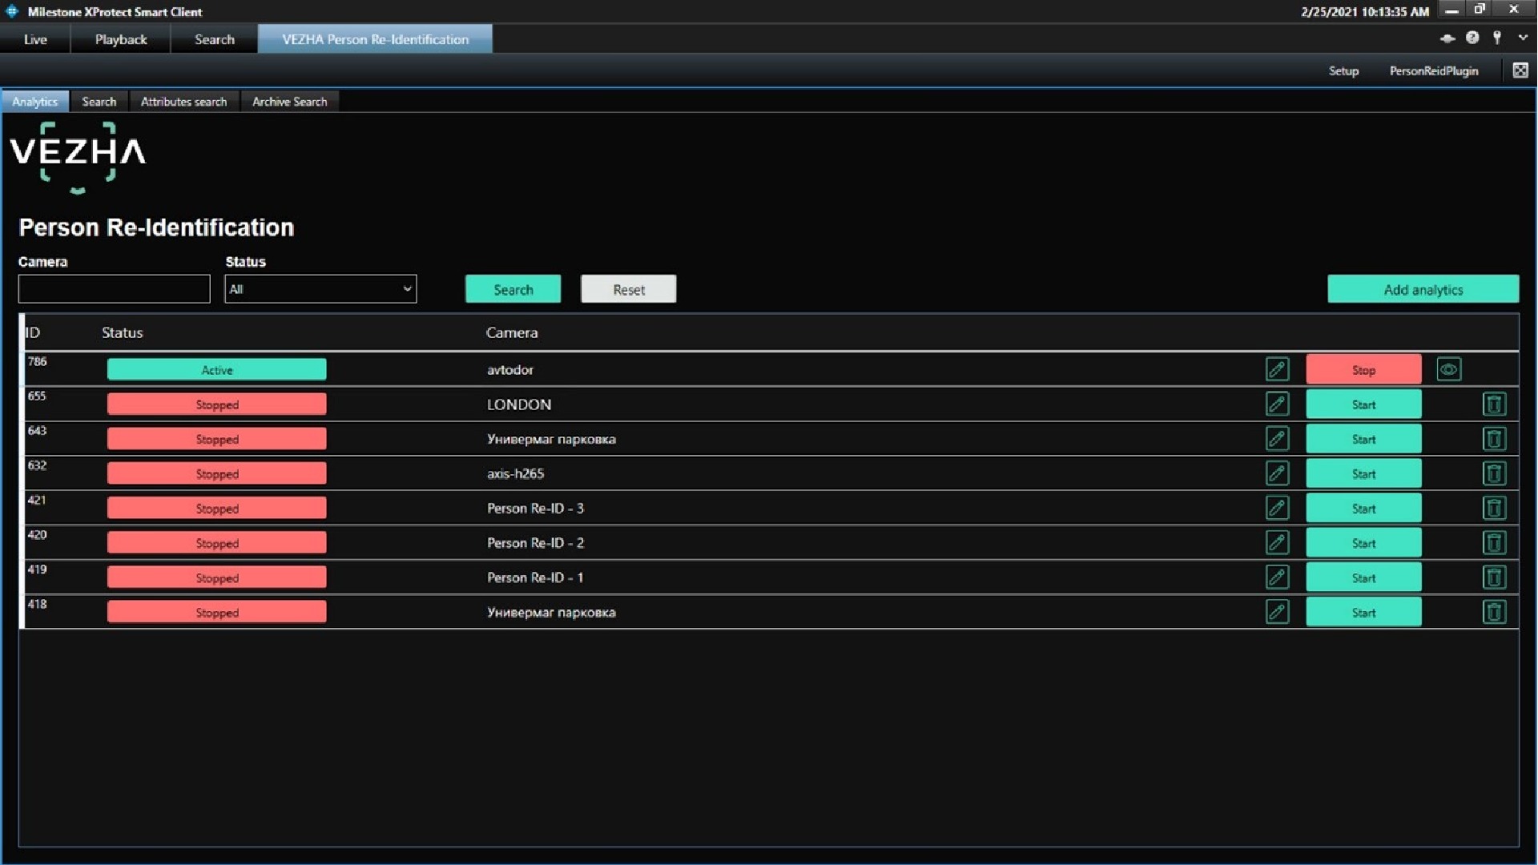Click the Reset filter button
The height and width of the screenshot is (865, 1538).
pyautogui.click(x=628, y=289)
